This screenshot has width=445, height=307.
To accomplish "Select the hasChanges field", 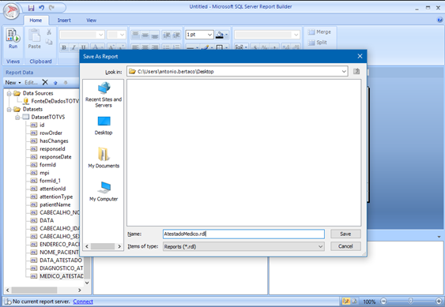I will [54, 141].
